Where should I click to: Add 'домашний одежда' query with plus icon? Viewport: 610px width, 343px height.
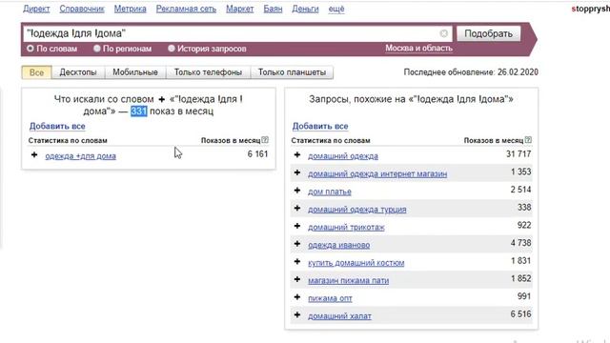[x=297, y=154]
